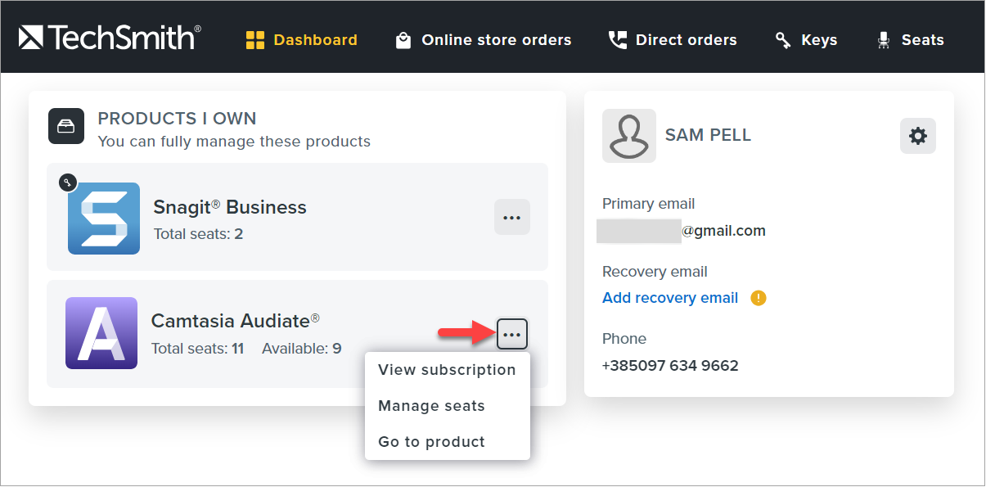
Task: Click Sam Pell profile avatar
Action: point(628,136)
